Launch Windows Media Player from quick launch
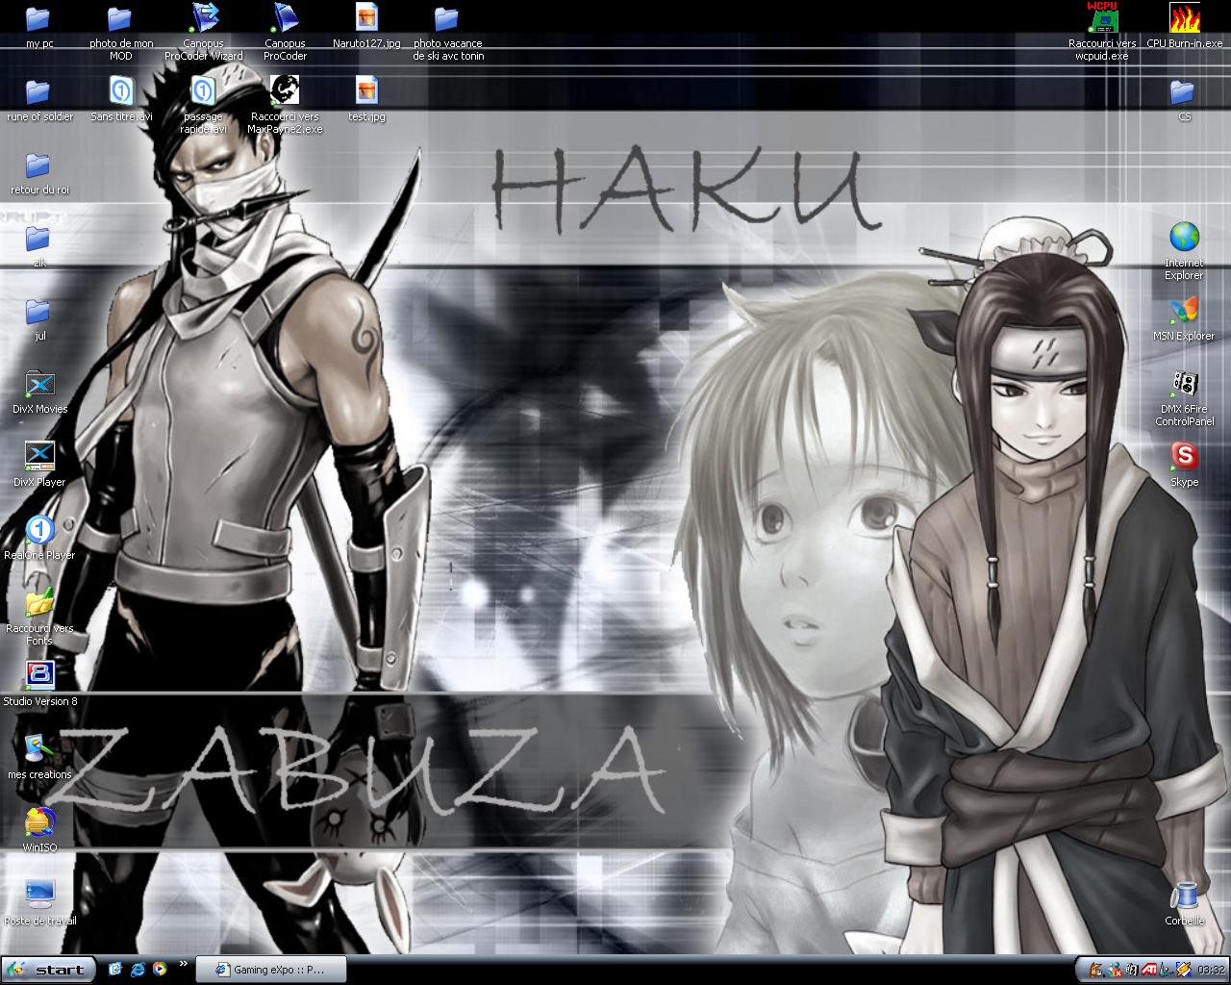1231x985 pixels. [x=160, y=970]
